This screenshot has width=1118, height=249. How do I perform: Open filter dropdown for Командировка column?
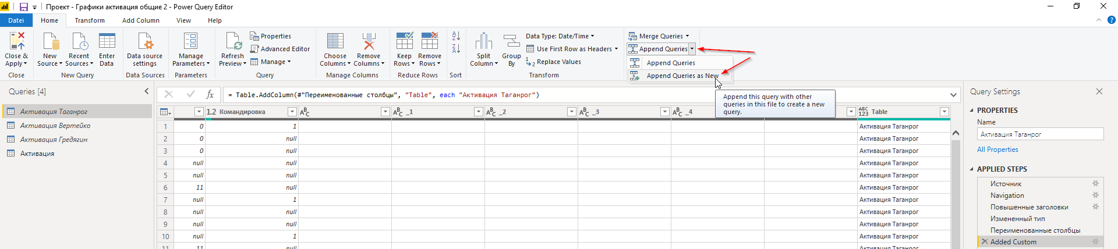pyautogui.click(x=292, y=112)
